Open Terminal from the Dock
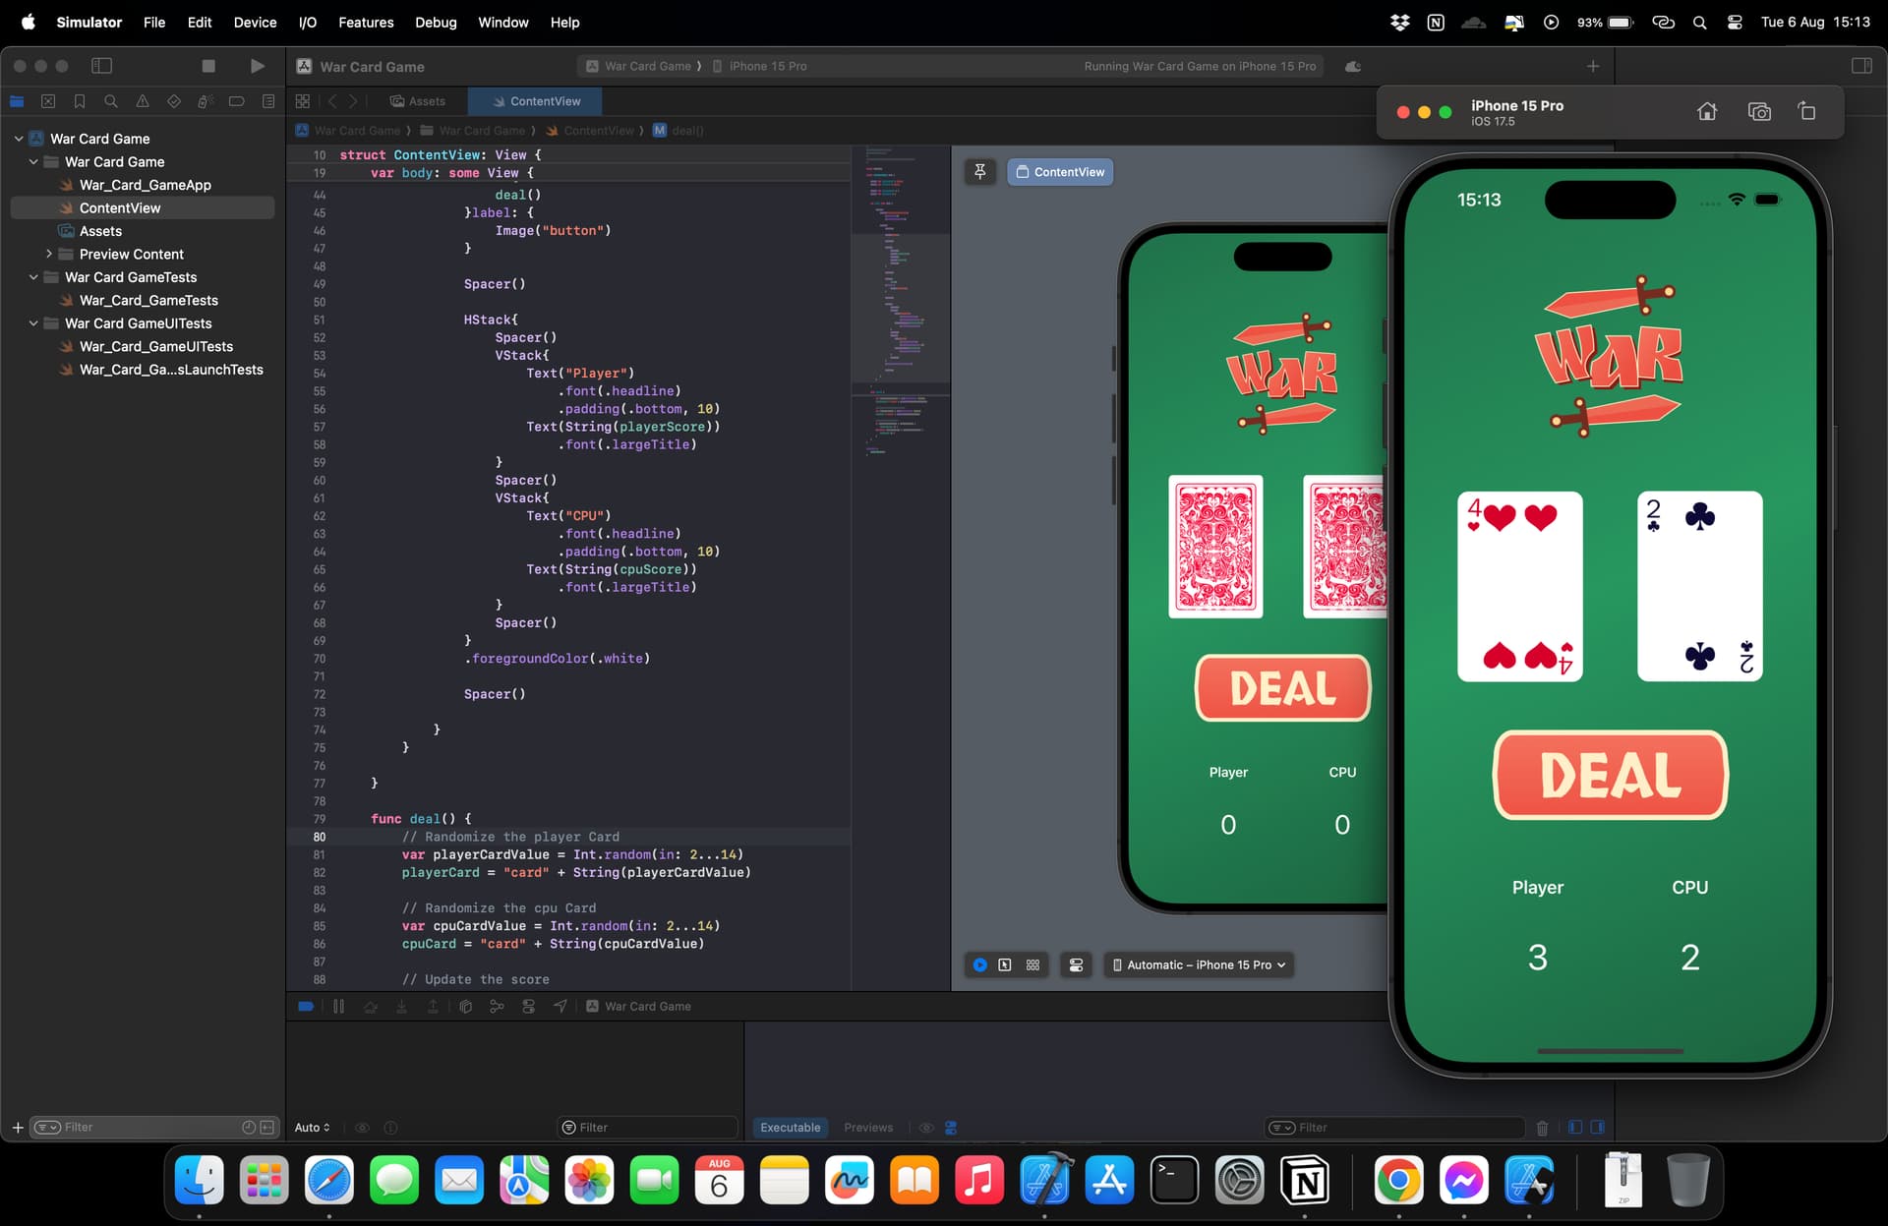 tap(1174, 1180)
